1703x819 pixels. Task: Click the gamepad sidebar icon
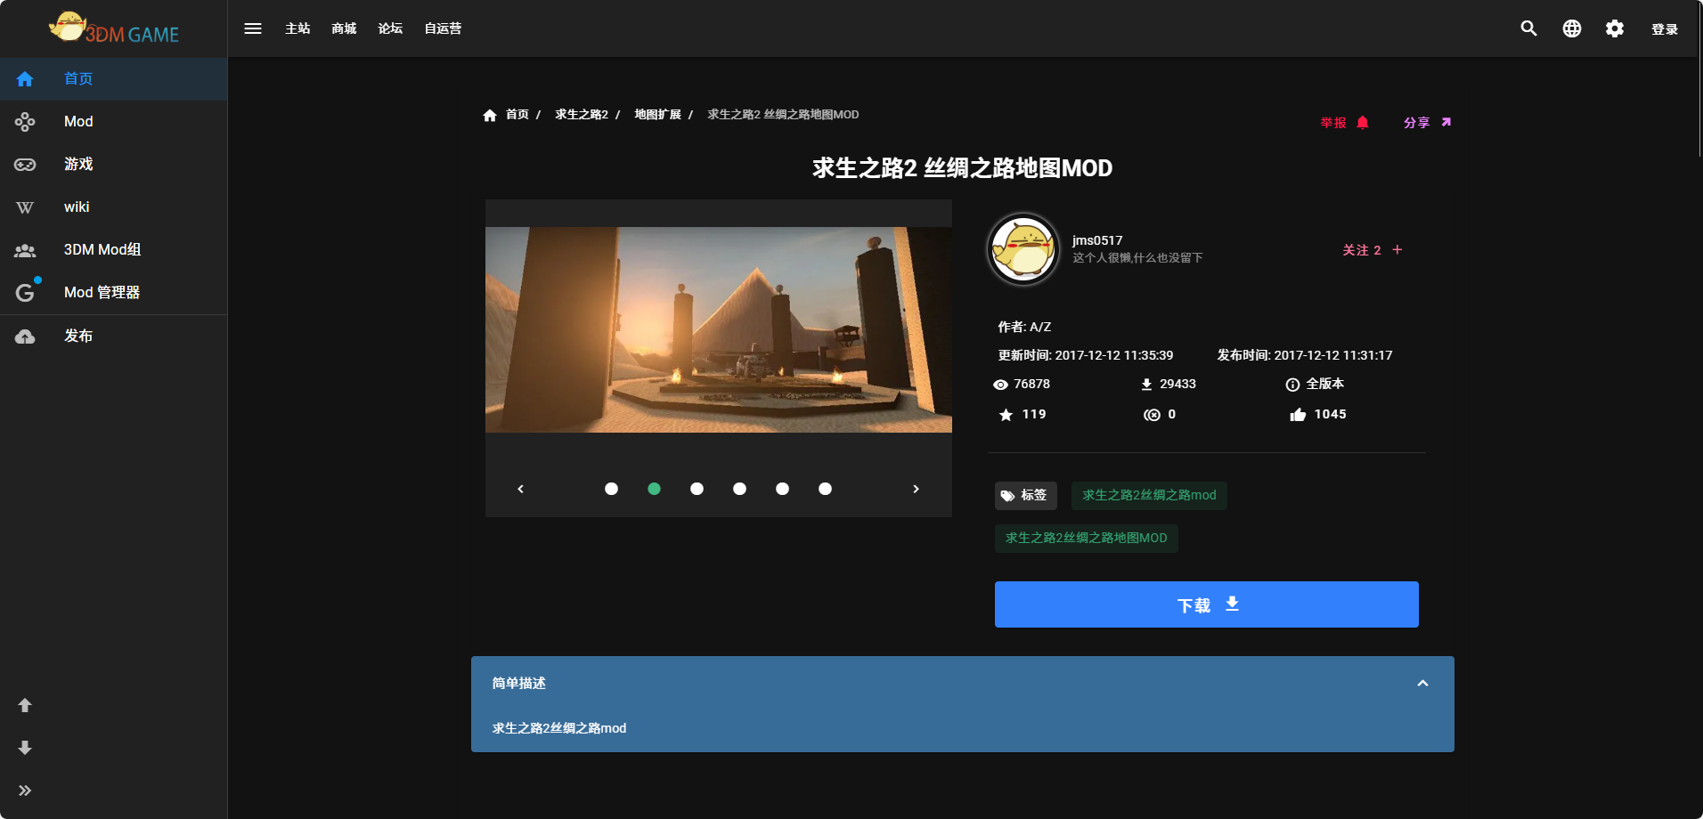click(x=25, y=164)
